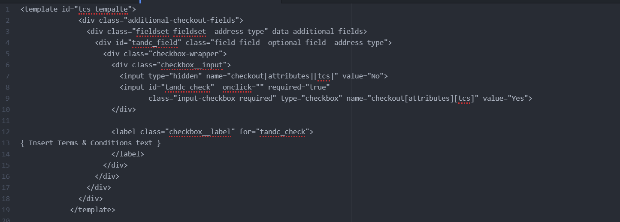Click the closing </template> tag
The height and width of the screenshot is (222, 620).
point(93,210)
